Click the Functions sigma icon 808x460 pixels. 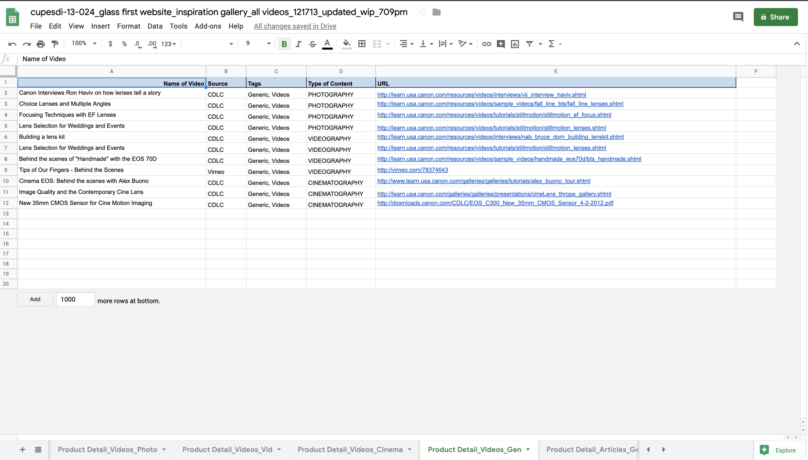click(552, 44)
